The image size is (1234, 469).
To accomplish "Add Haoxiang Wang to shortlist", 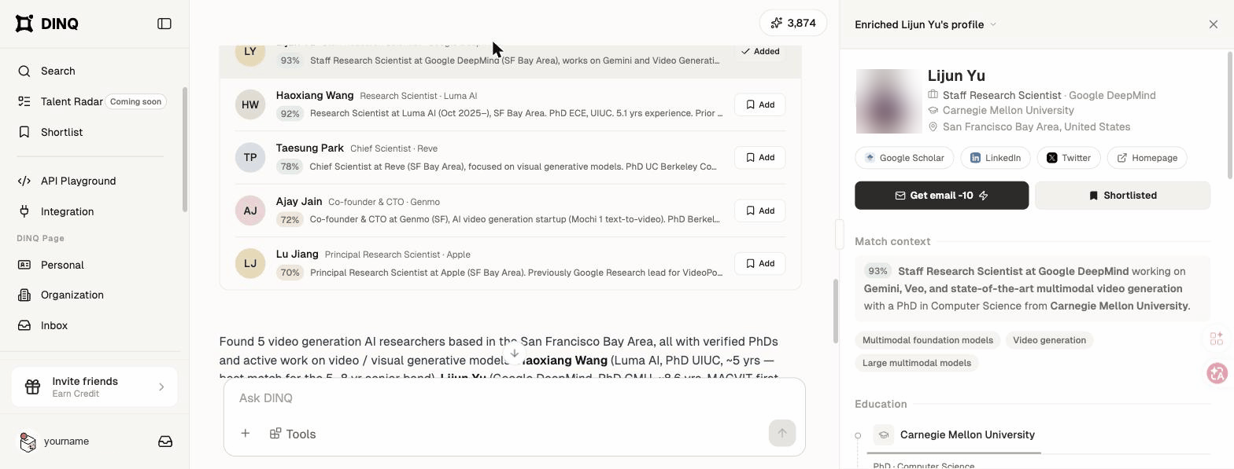I will [759, 104].
